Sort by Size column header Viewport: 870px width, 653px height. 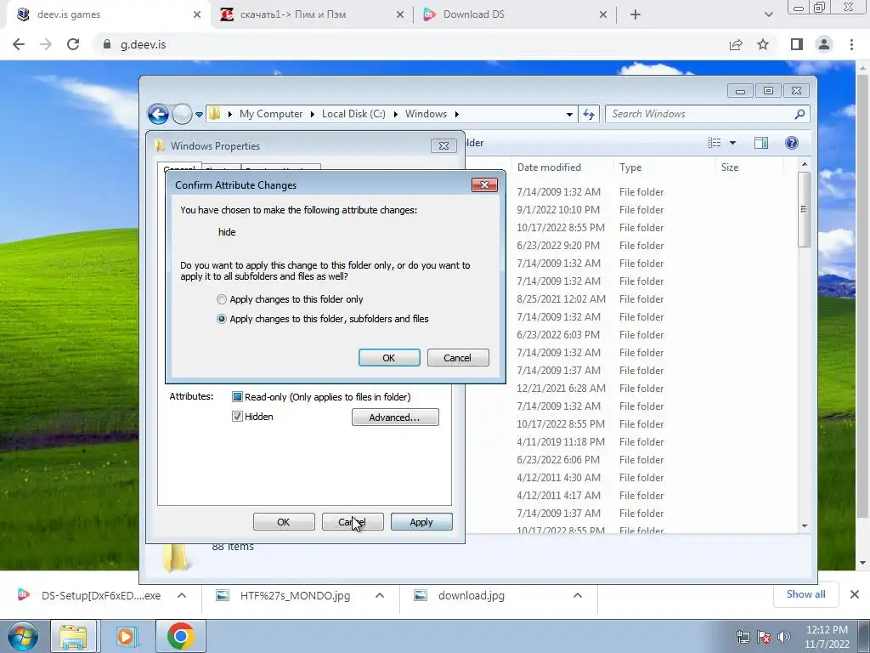[750, 168]
